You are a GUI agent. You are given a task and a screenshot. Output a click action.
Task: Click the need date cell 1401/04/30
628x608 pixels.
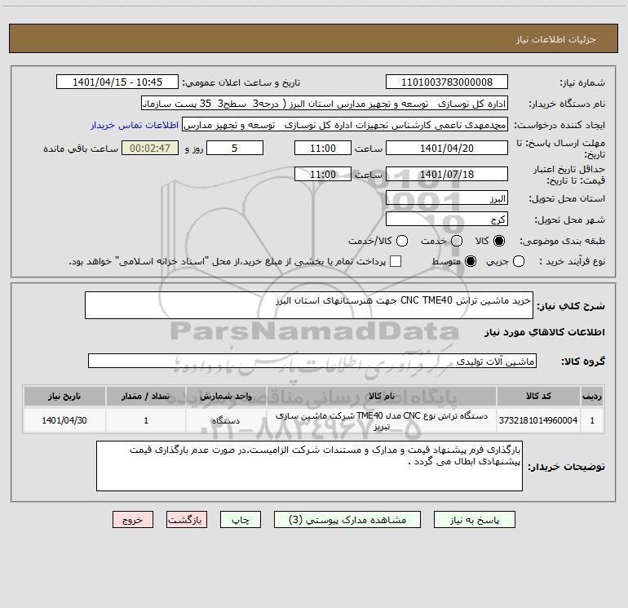coord(64,420)
